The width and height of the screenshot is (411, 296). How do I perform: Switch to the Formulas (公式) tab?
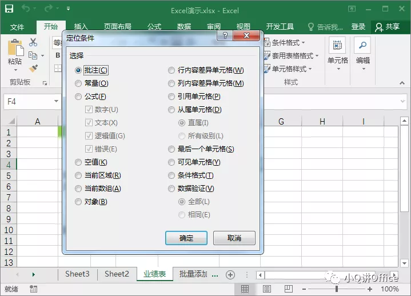(x=154, y=27)
